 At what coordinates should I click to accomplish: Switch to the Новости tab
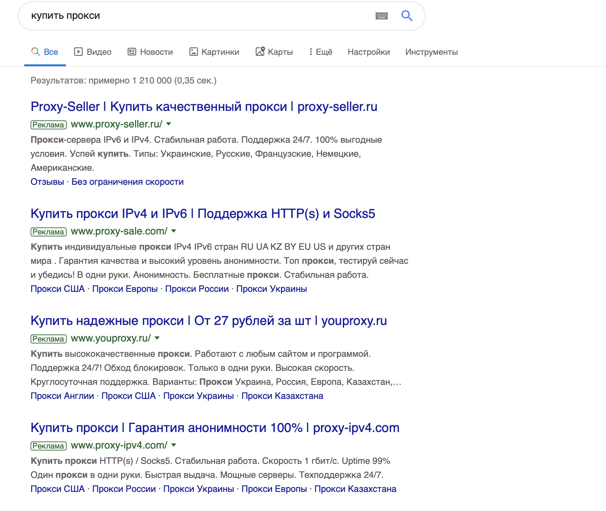(150, 52)
